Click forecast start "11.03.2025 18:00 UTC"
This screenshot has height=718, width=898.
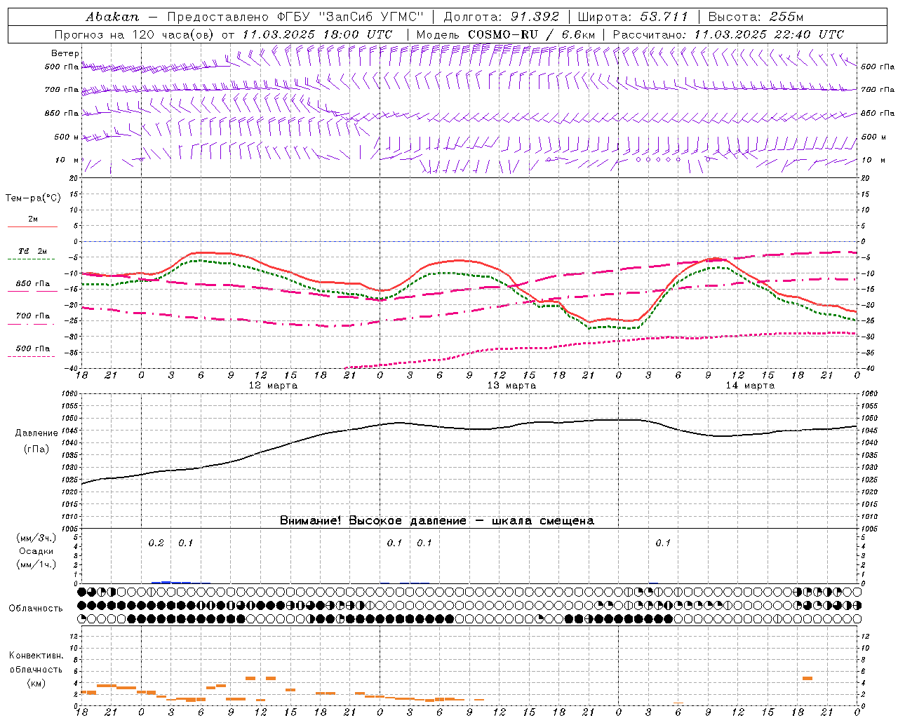point(317,34)
